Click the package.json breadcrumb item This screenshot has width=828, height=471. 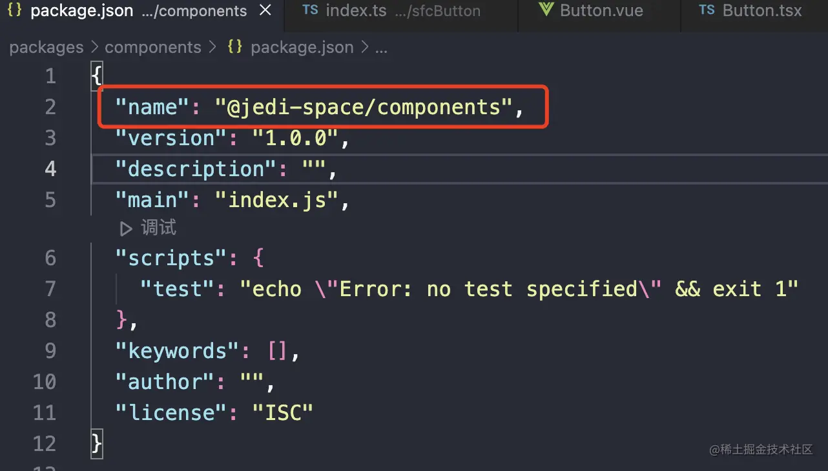point(302,48)
